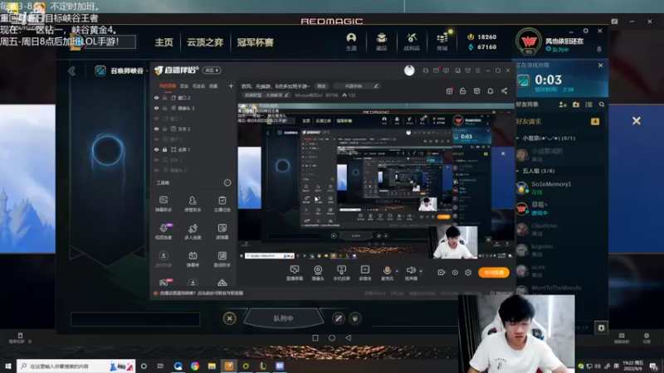The width and height of the screenshot is (664, 373).
Task: Add 直播屏幕 screen capture source
Action: point(295,273)
